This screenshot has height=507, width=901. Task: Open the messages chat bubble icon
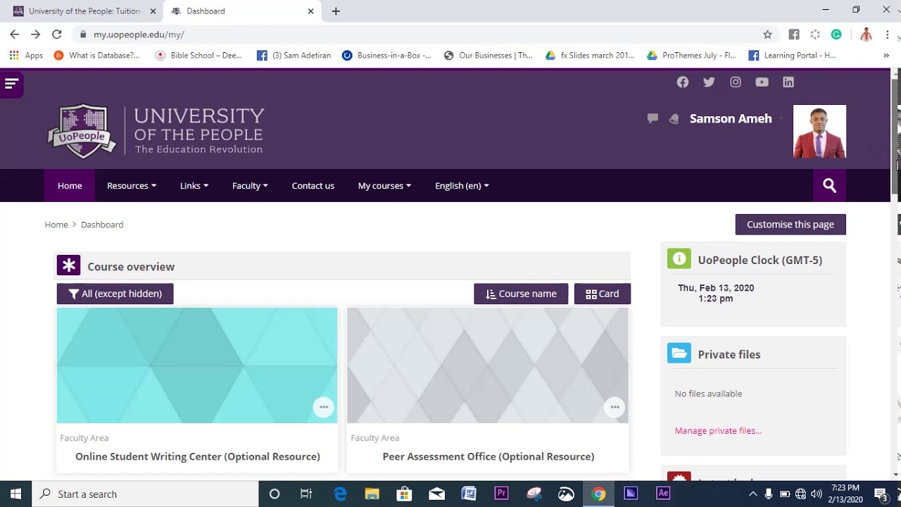click(653, 118)
